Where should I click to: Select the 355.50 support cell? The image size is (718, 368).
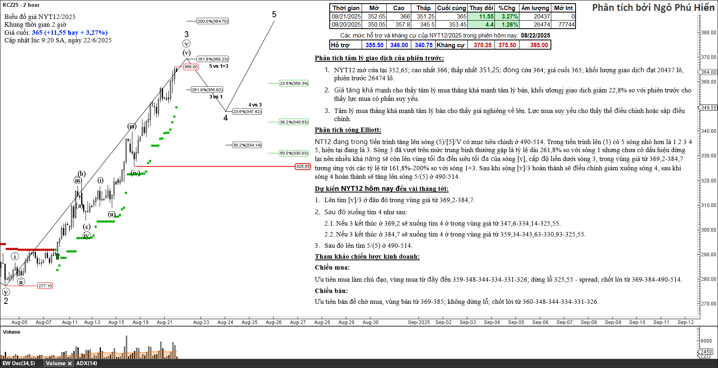point(374,45)
